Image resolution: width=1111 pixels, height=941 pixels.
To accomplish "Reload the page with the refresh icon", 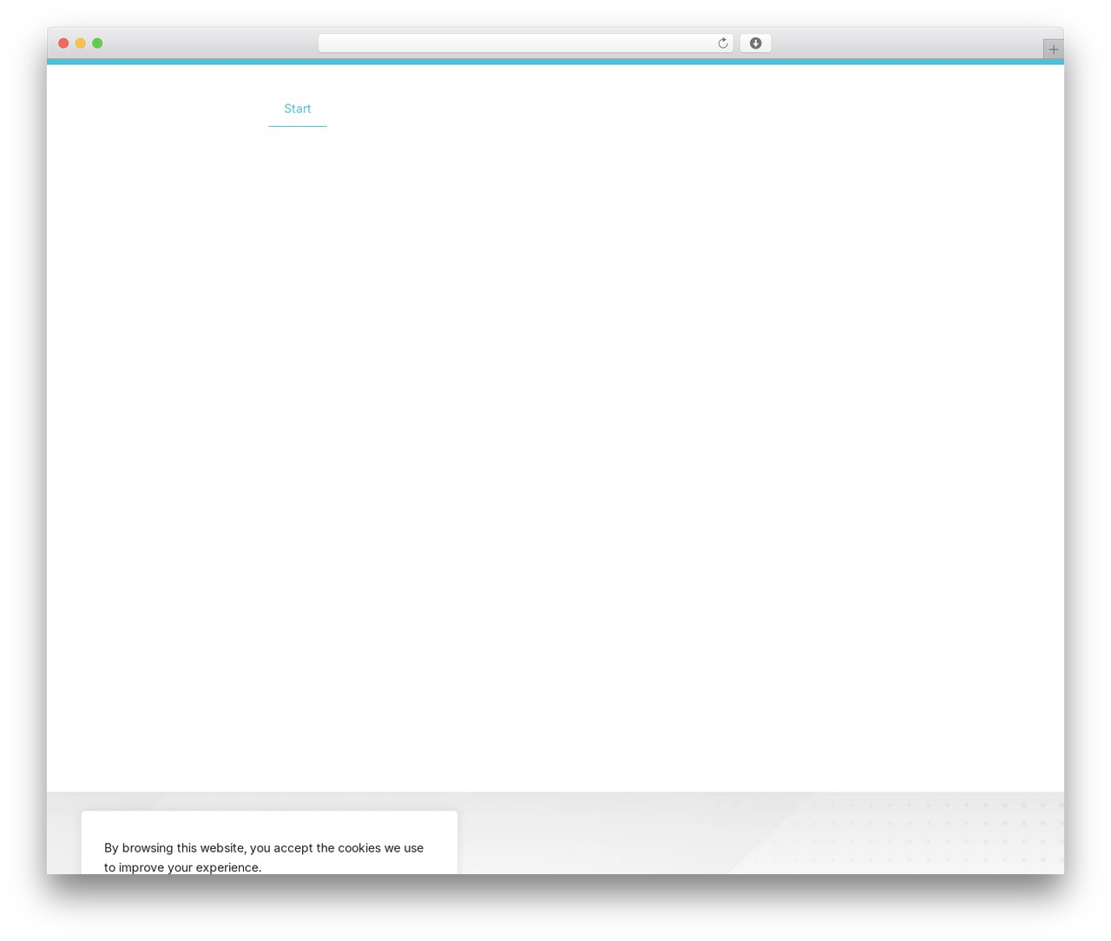I will pyautogui.click(x=722, y=43).
